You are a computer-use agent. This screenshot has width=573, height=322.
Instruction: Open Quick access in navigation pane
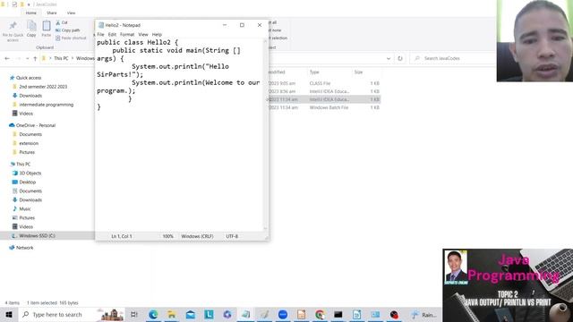pos(29,78)
